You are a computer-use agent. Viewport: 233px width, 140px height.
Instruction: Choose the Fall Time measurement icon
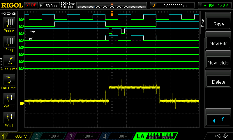[9, 80]
